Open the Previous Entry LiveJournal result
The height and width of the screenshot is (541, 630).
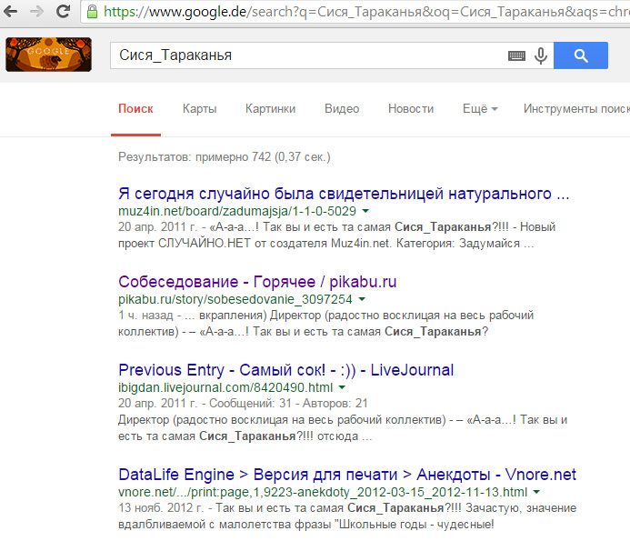tap(285, 370)
